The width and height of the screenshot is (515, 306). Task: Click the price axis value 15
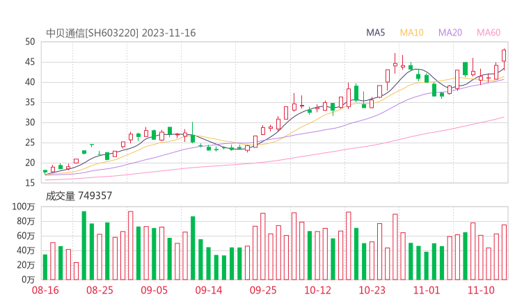[30, 183]
